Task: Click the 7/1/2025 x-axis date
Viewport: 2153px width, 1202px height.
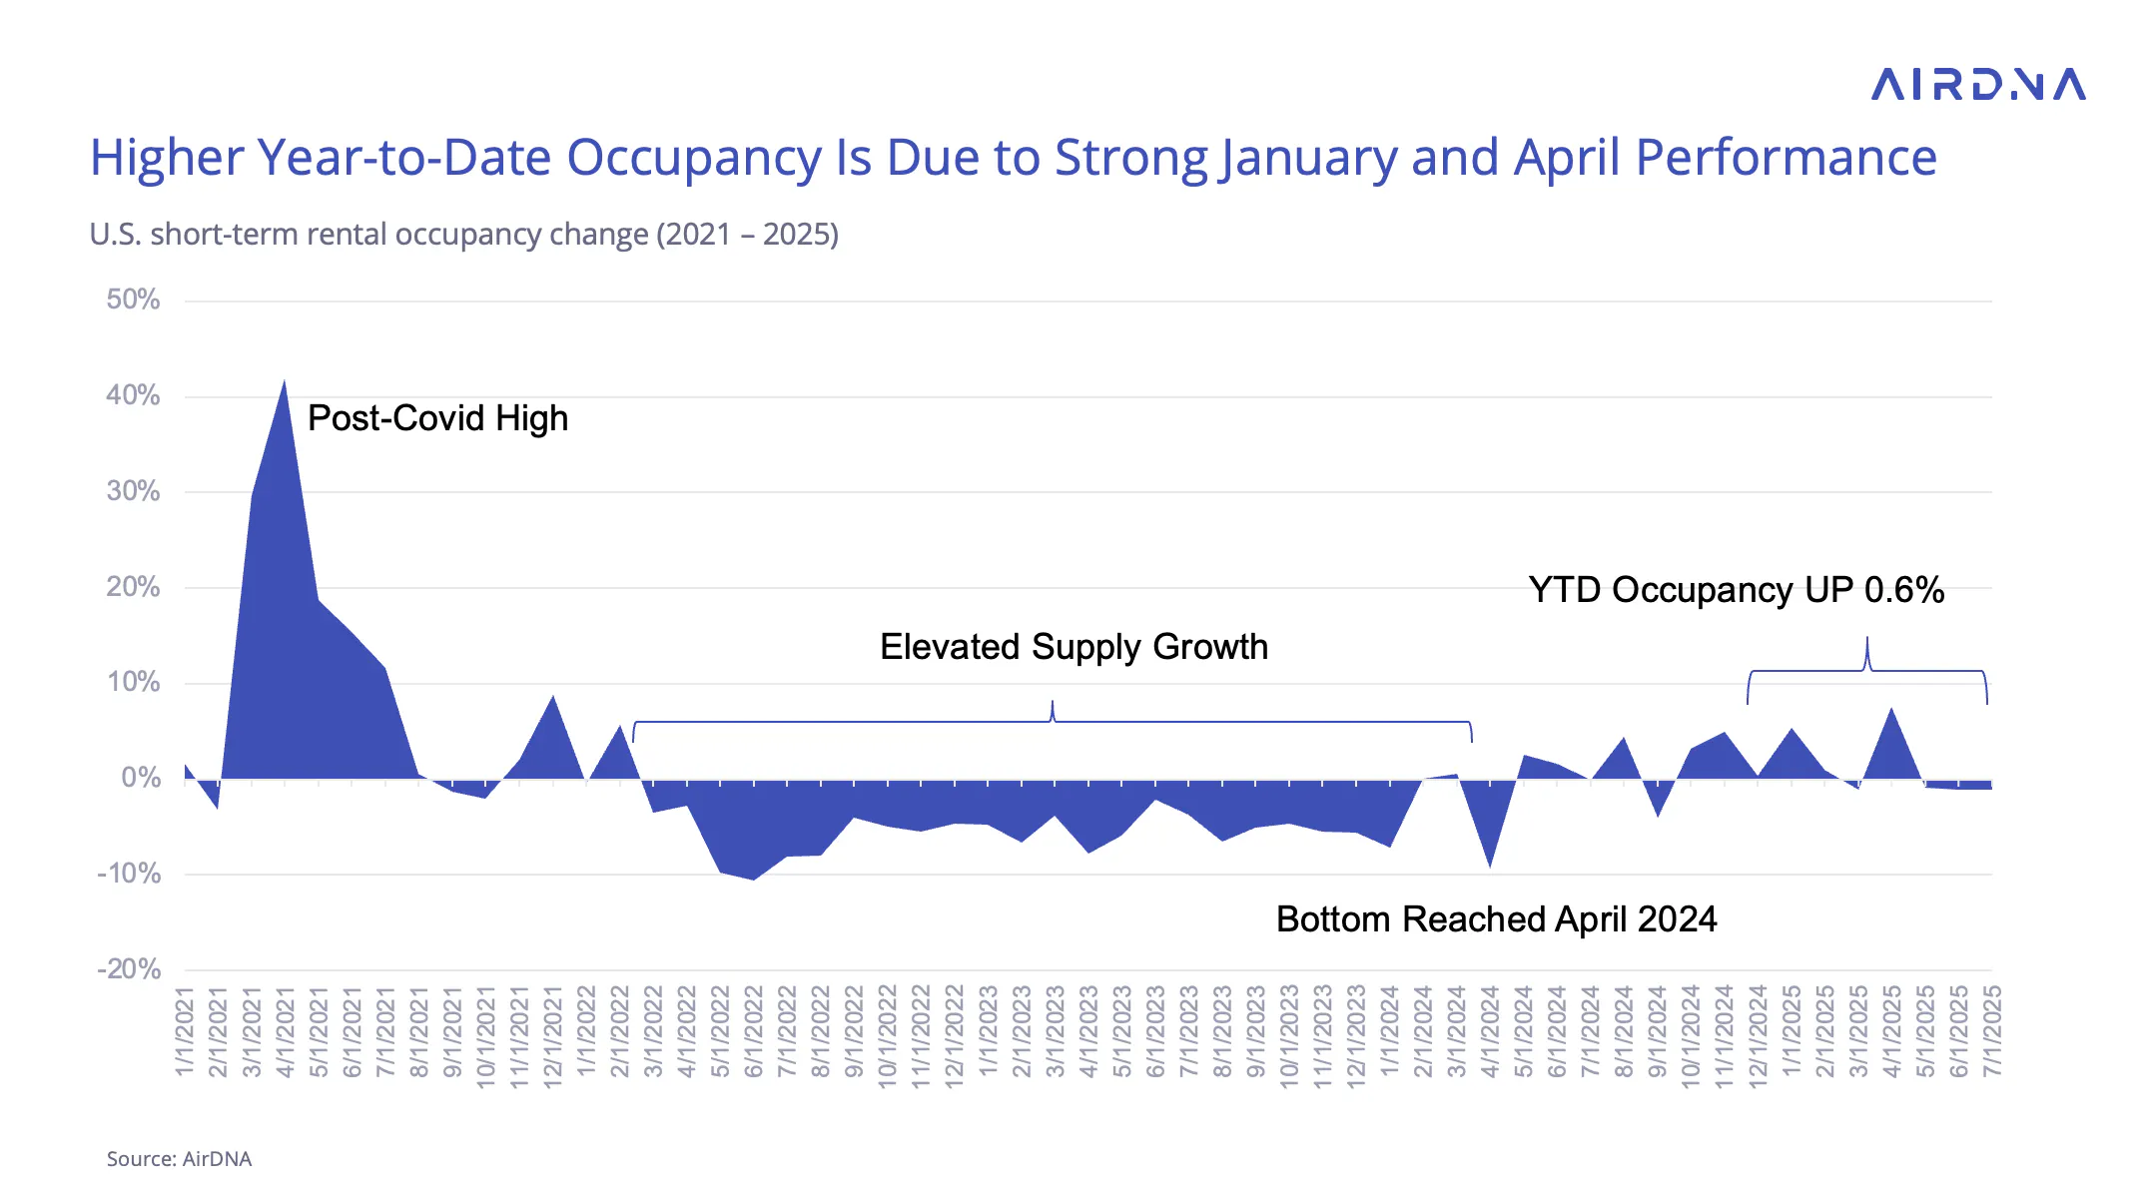Action: point(1992,1031)
